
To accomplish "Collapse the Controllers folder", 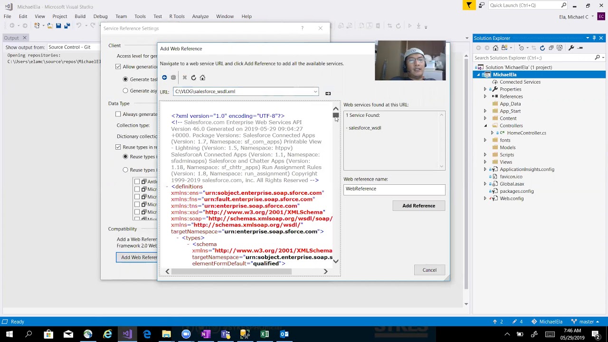I will tap(485, 126).
